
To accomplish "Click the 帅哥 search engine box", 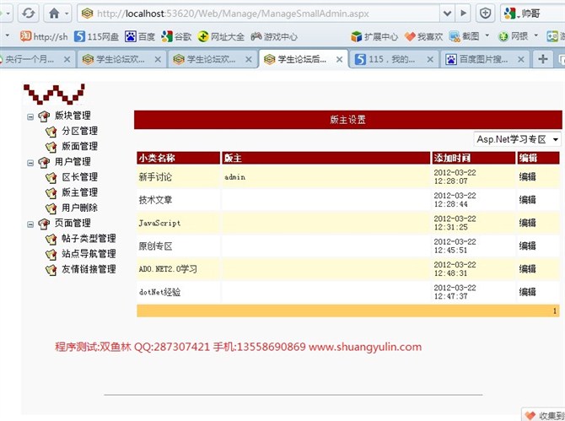I will [x=533, y=13].
